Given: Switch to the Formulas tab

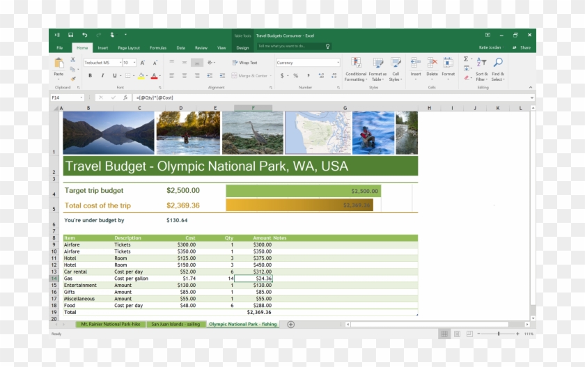Looking at the screenshot, I should [x=158, y=48].
